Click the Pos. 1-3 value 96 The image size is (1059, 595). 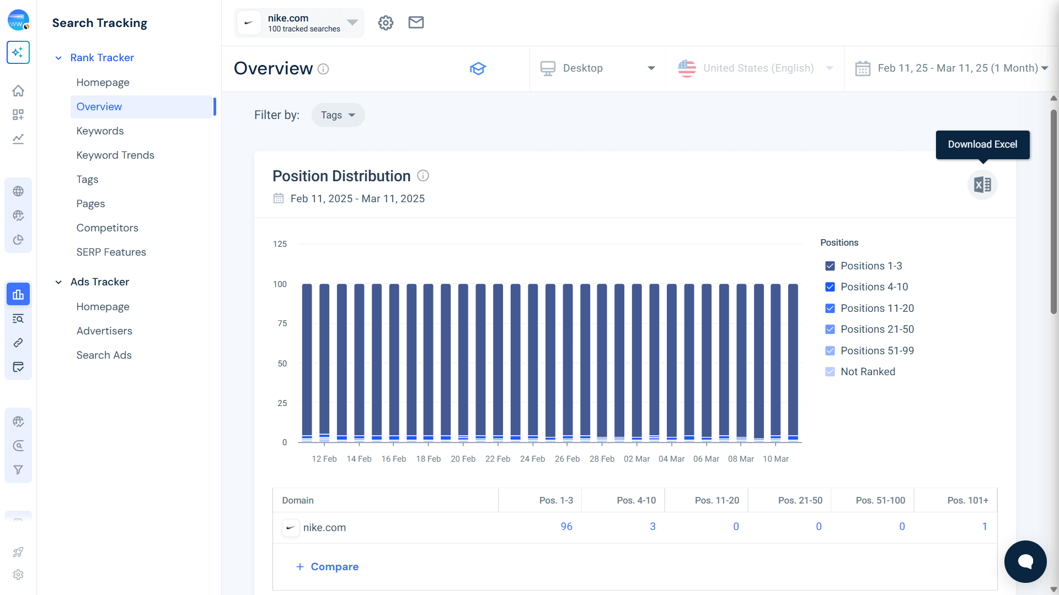[x=566, y=527]
